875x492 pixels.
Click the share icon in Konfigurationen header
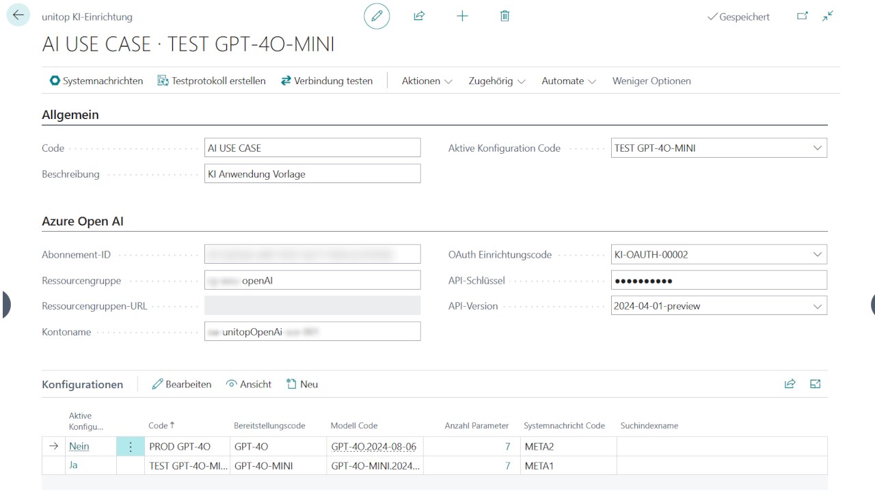point(790,384)
